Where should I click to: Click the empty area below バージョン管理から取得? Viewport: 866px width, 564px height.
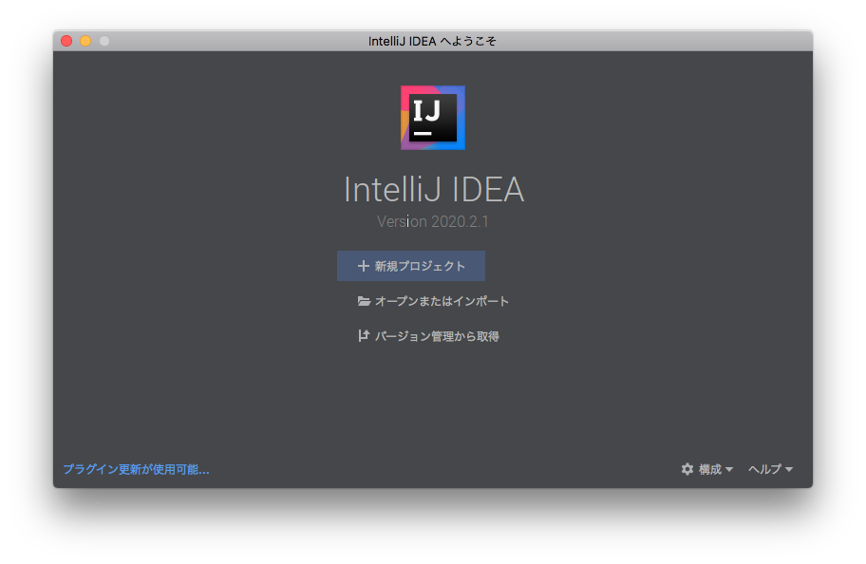(433, 399)
